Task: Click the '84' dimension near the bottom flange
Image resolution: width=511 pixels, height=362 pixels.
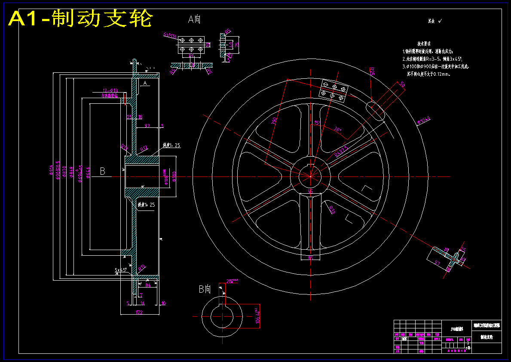Action: click(148, 285)
